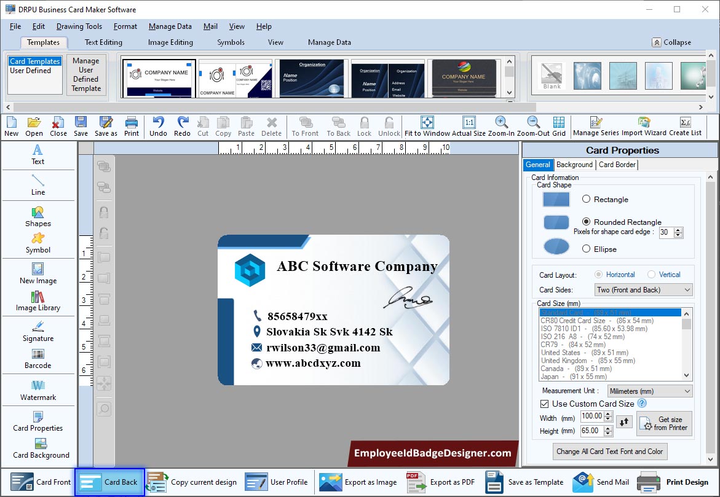Zoom-Out of the card

533,126
